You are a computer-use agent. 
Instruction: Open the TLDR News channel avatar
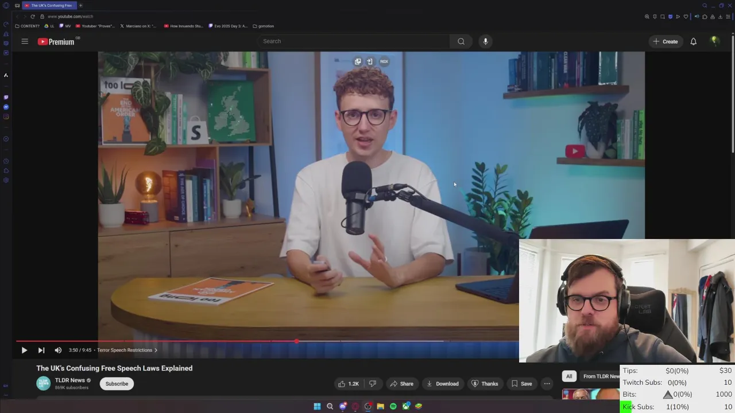pyautogui.click(x=43, y=383)
